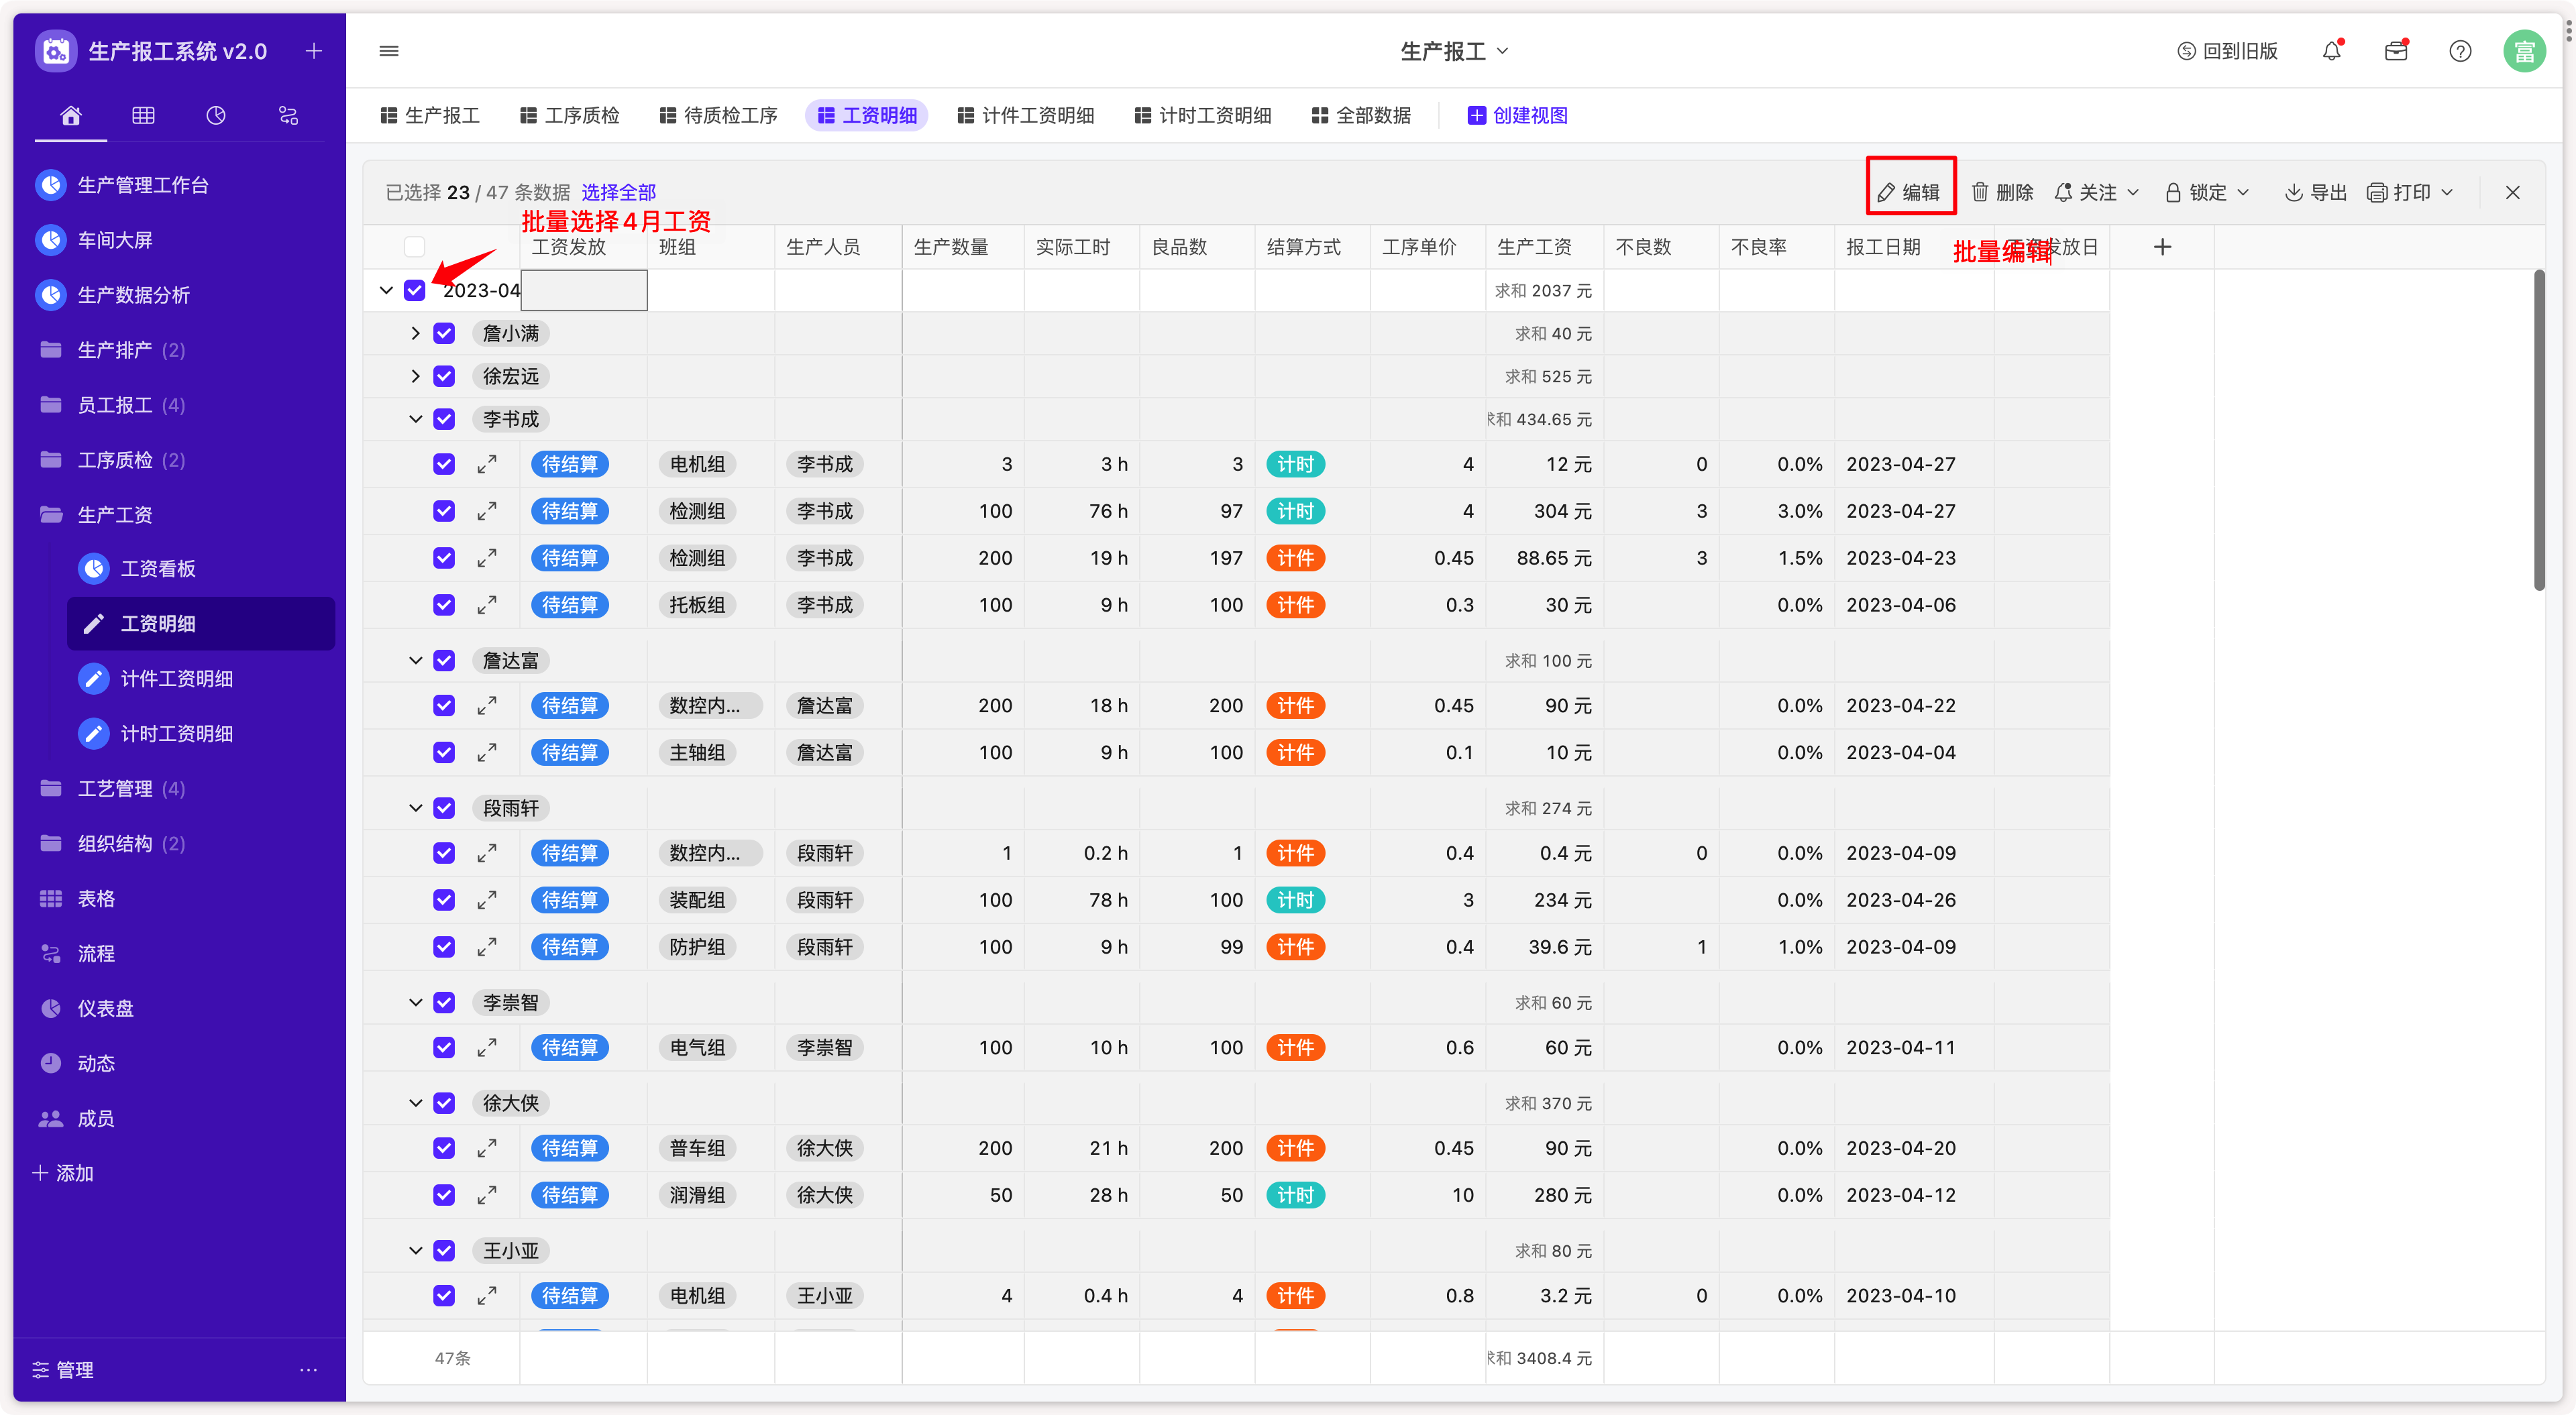
Task: Expand the 徐宏远 group
Action: 415,376
